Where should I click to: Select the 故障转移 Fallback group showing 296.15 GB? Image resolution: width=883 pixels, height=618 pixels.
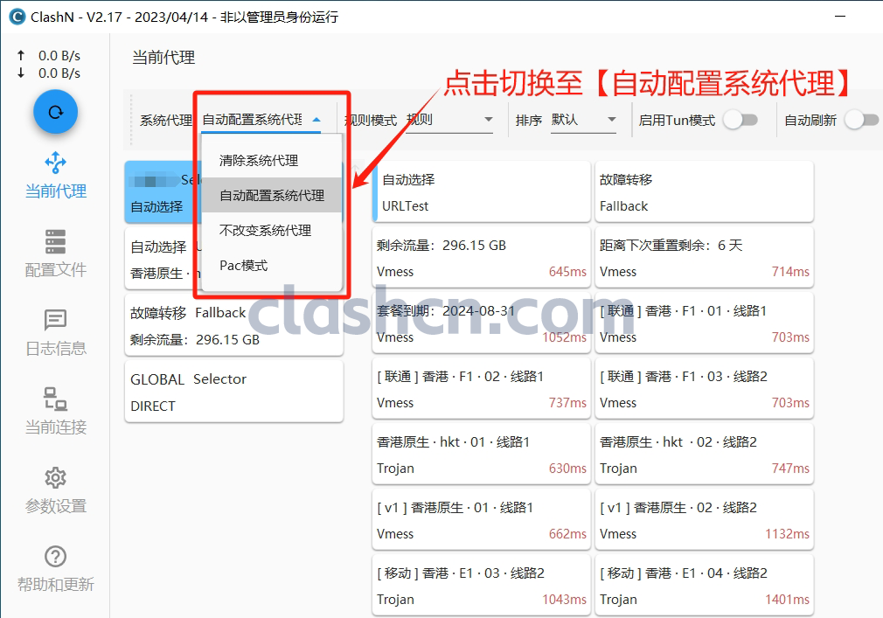pos(233,325)
